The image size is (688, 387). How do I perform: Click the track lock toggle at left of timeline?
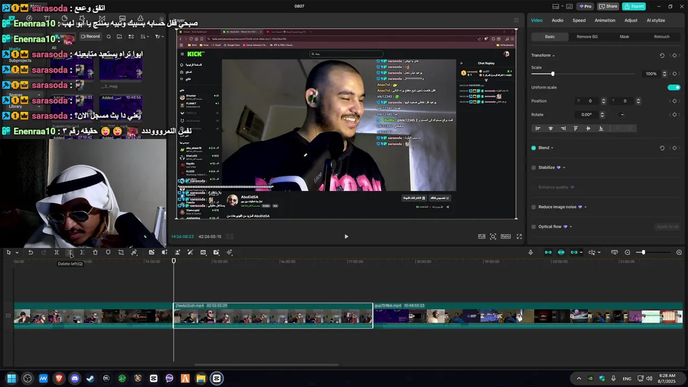click(x=8, y=316)
